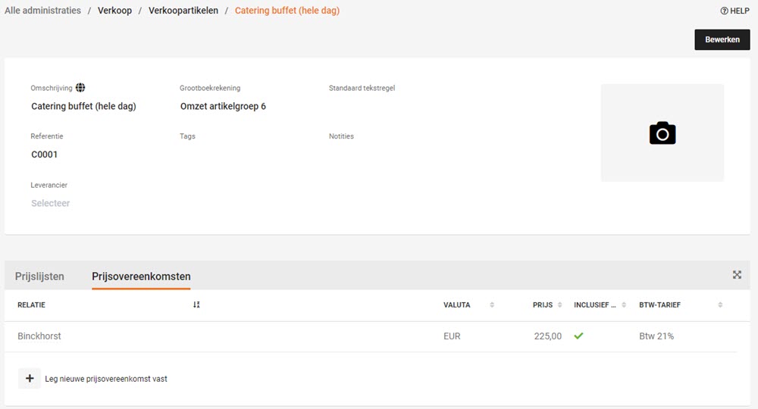Click the camera icon to add photo
758x409 pixels.
(x=662, y=133)
